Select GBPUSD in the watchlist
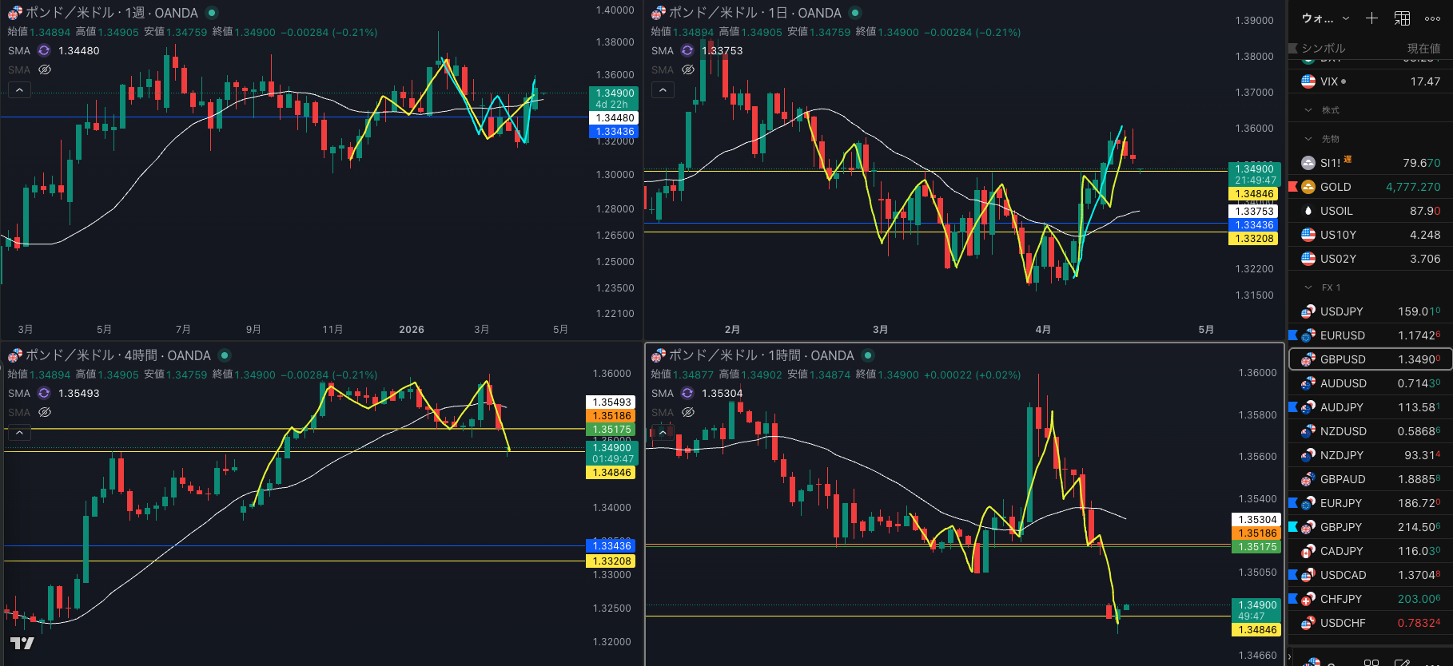The height and width of the screenshot is (666, 1453). [1343, 359]
